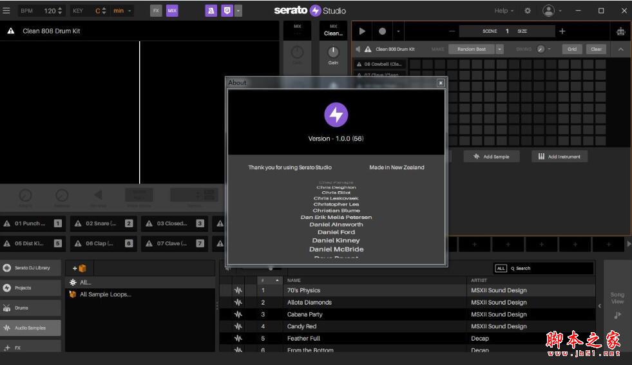Screen dimensions: 632x365
Task: Open Song View panel
Action: [x=617, y=305]
